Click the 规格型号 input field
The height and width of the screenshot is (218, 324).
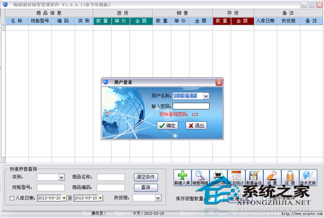click(51, 187)
